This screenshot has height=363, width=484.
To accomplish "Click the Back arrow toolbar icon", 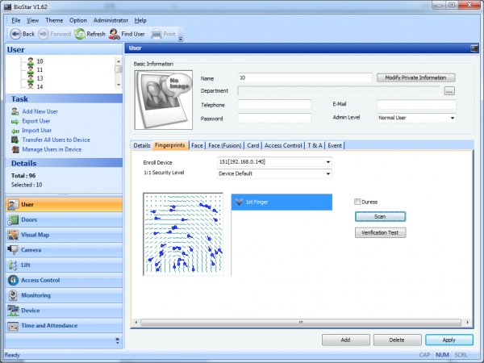I will tap(15, 34).
